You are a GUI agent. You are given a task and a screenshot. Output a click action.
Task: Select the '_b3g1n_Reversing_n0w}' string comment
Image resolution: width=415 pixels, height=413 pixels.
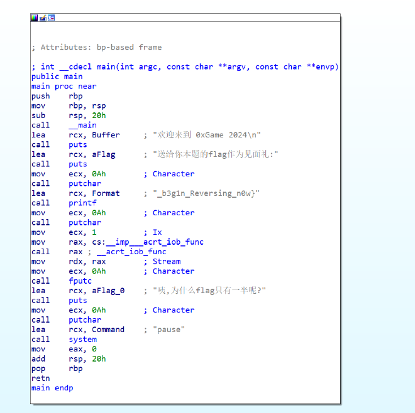(x=206, y=193)
